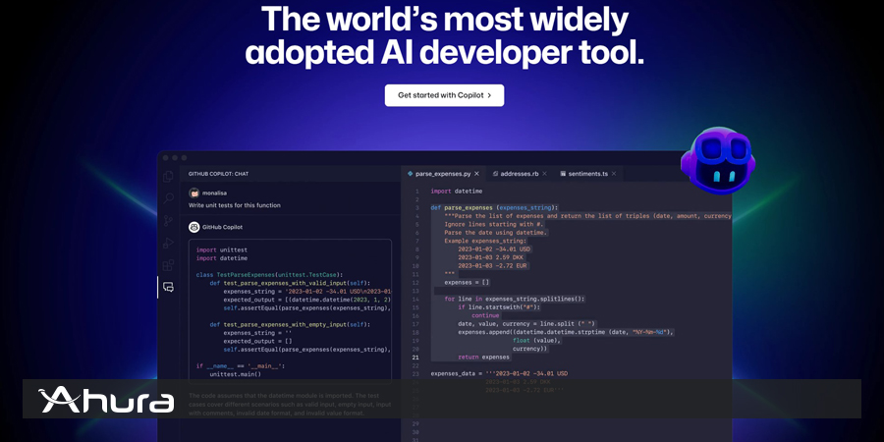Screen dimensions: 884x442
Task: Click Parse the date using datetime. line
Action: [x=496, y=232]
